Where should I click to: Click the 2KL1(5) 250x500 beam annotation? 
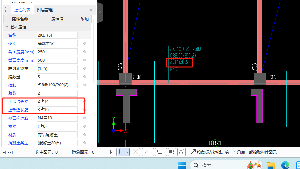186,49
